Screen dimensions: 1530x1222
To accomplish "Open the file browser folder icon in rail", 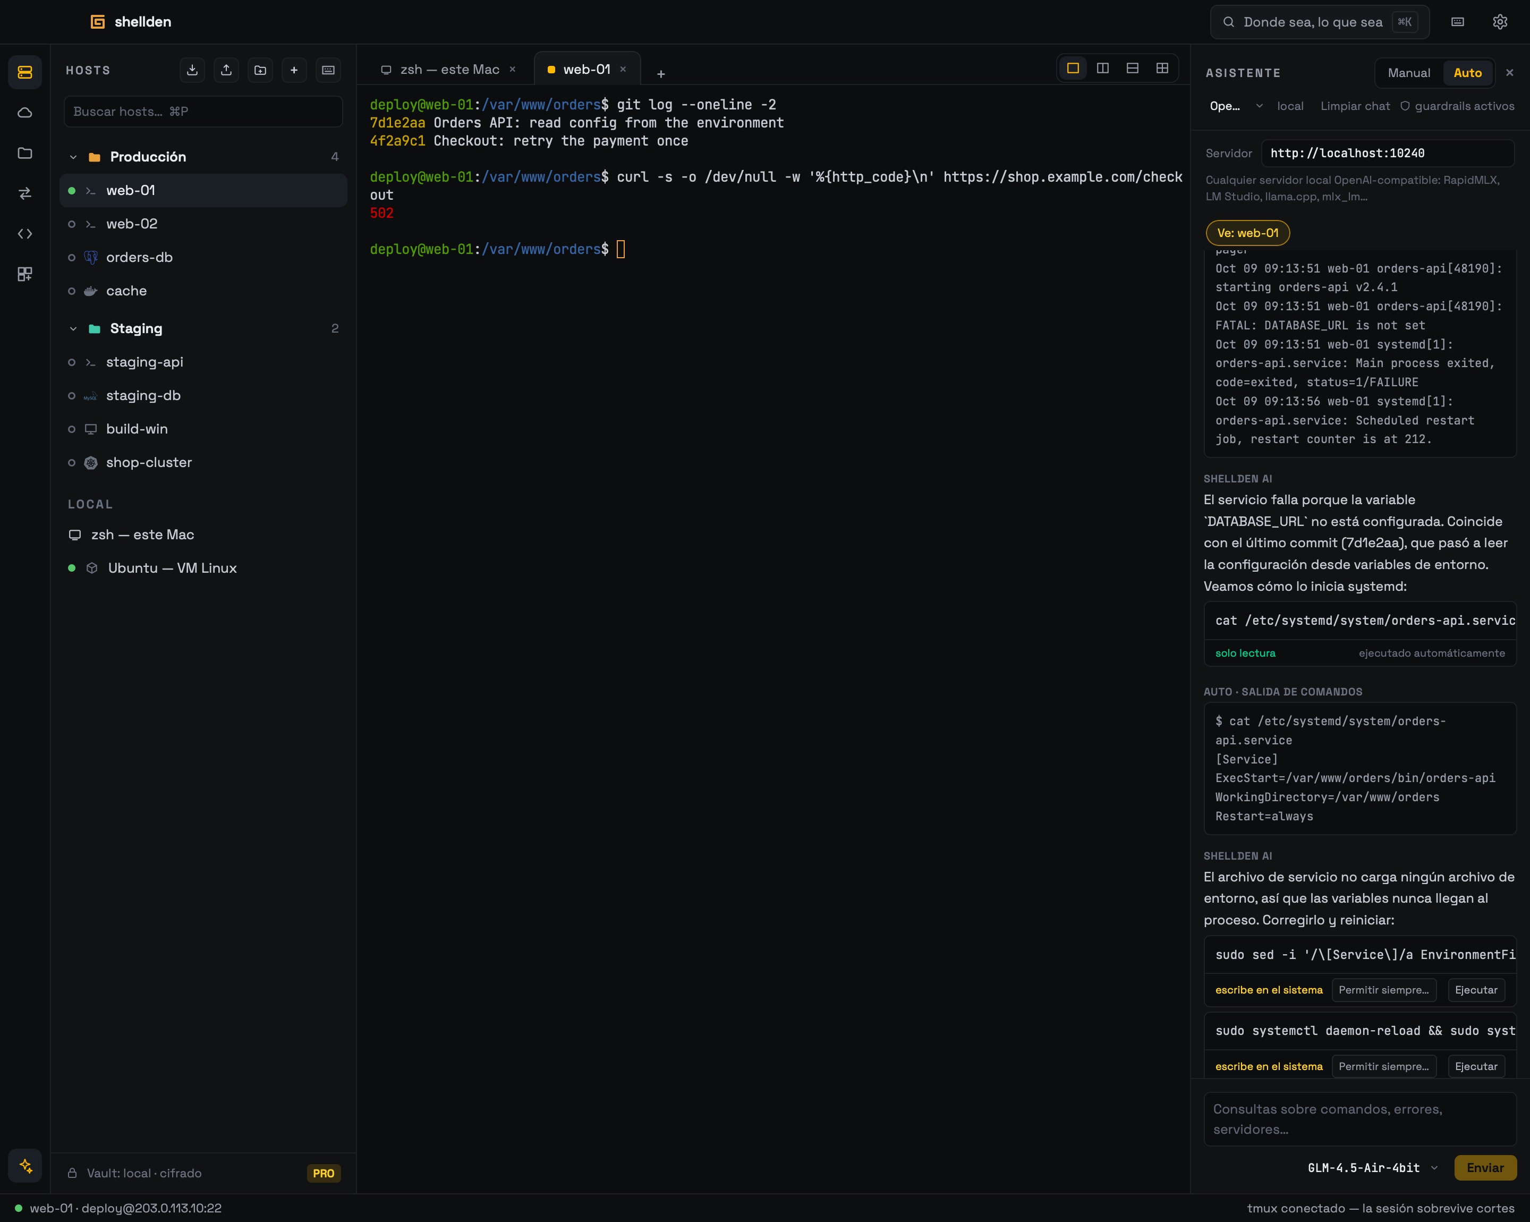I will 25,152.
